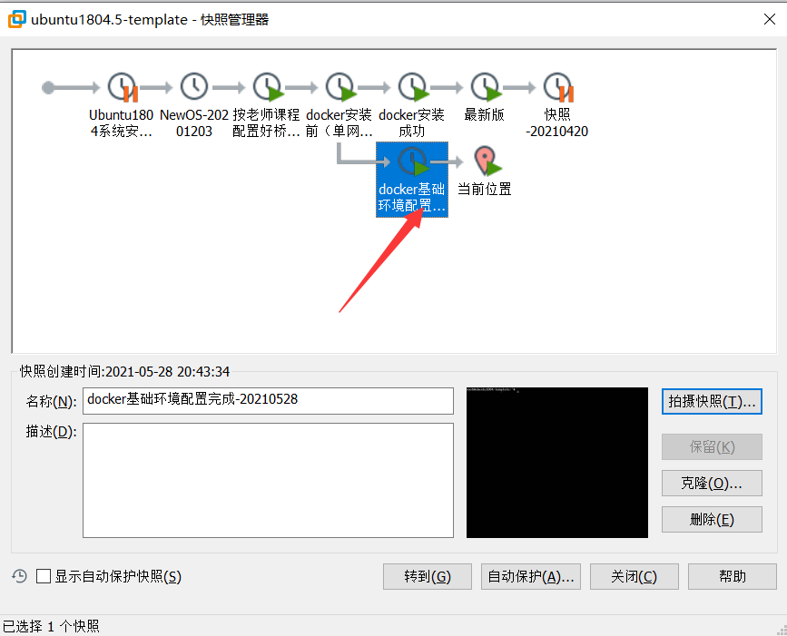Click the 关闭(C) button
The image size is (787, 636).
(x=634, y=576)
